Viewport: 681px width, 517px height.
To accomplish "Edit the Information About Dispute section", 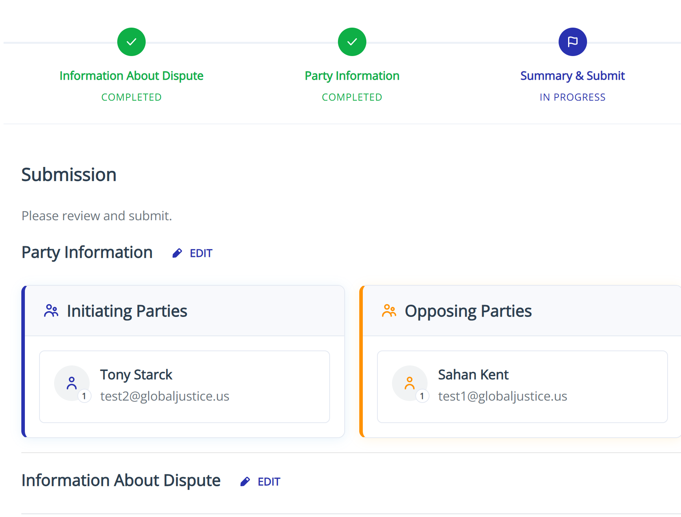I will (x=269, y=481).
